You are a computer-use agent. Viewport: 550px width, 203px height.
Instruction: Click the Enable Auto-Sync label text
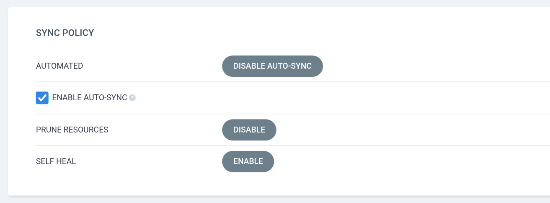(89, 98)
